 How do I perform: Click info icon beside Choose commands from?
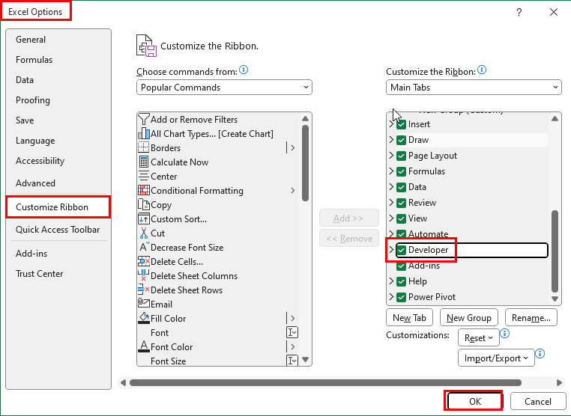coord(244,70)
